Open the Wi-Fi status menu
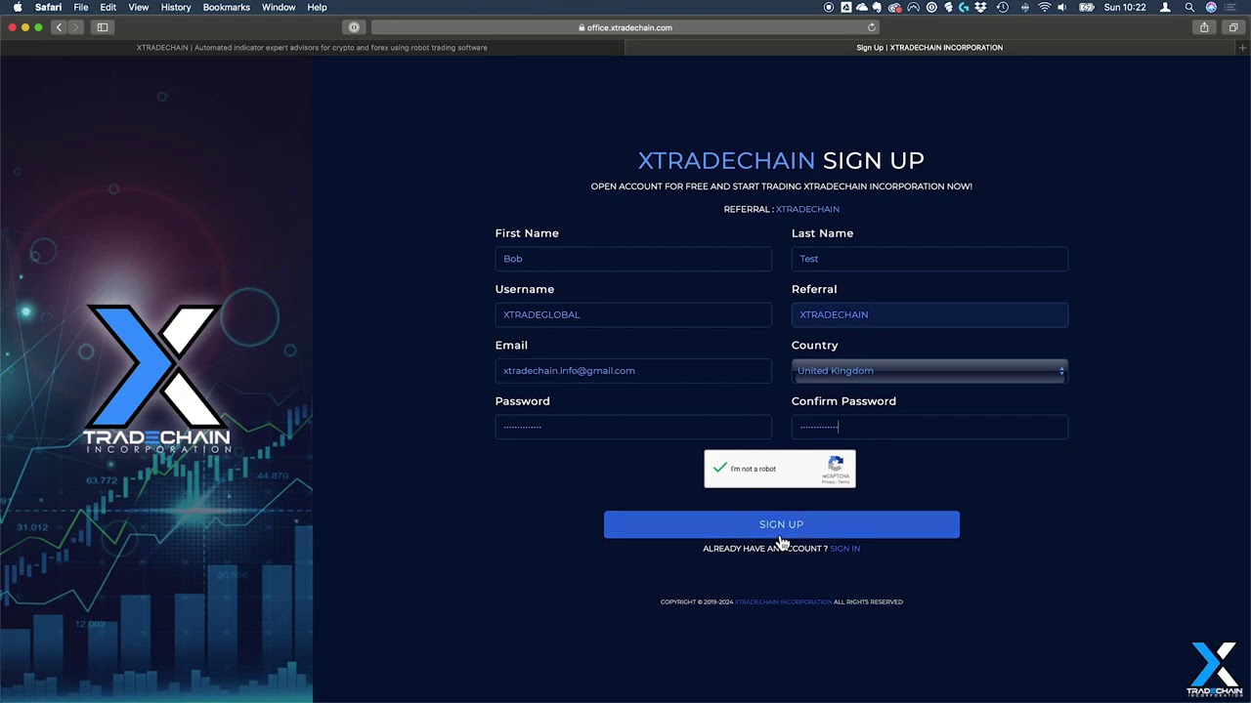The height and width of the screenshot is (703, 1251). click(x=1044, y=7)
